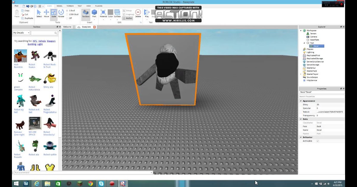Click the red recording app taskbar icon

pyautogui.click(x=112, y=183)
